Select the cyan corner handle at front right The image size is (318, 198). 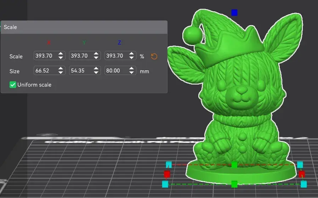point(303,184)
